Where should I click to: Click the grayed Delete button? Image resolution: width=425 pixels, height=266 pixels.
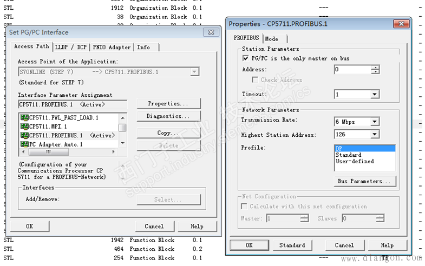pyautogui.click(x=168, y=145)
